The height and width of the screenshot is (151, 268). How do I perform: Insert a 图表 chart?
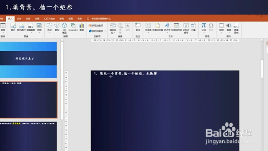pos(82,27)
